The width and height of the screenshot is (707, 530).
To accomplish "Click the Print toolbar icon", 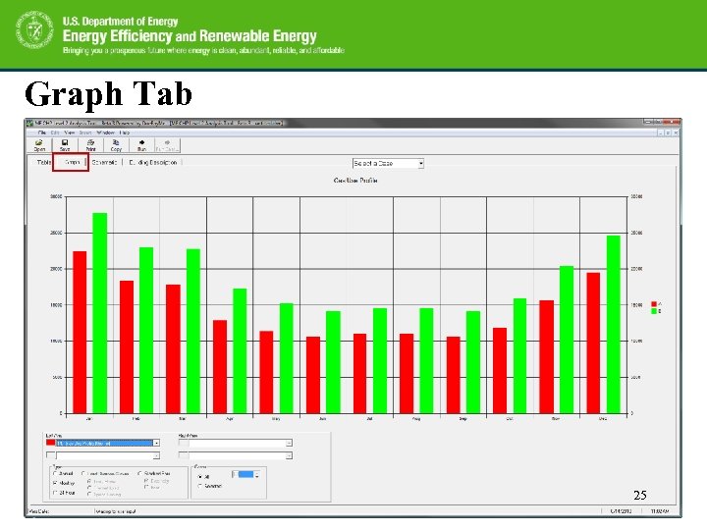I will click(x=90, y=145).
